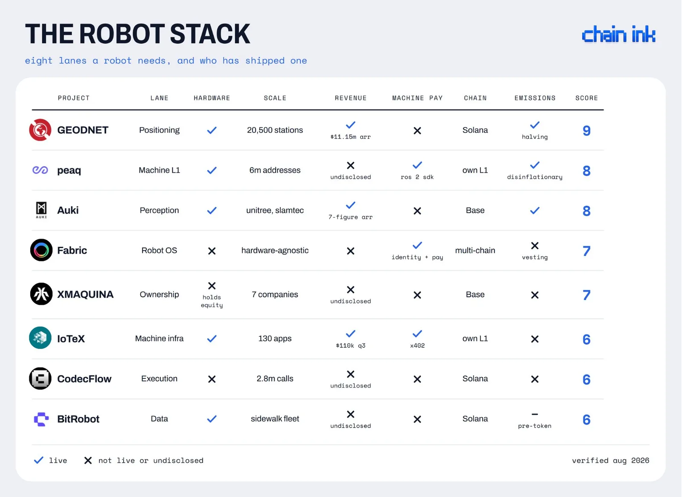682x497 pixels.
Task: Click the 'hardware-agnostic' scale cell
Action: (275, 250)
